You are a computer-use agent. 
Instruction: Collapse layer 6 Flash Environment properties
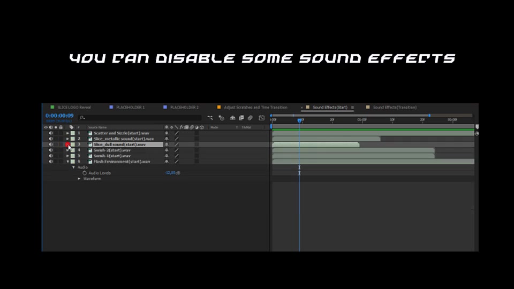[68, 162]
